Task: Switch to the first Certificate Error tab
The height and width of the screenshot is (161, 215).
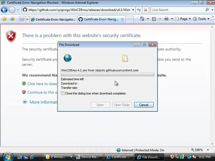Action: [53, 20]
